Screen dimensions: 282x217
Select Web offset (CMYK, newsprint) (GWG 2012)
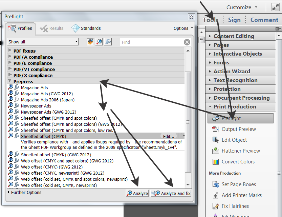63,173
